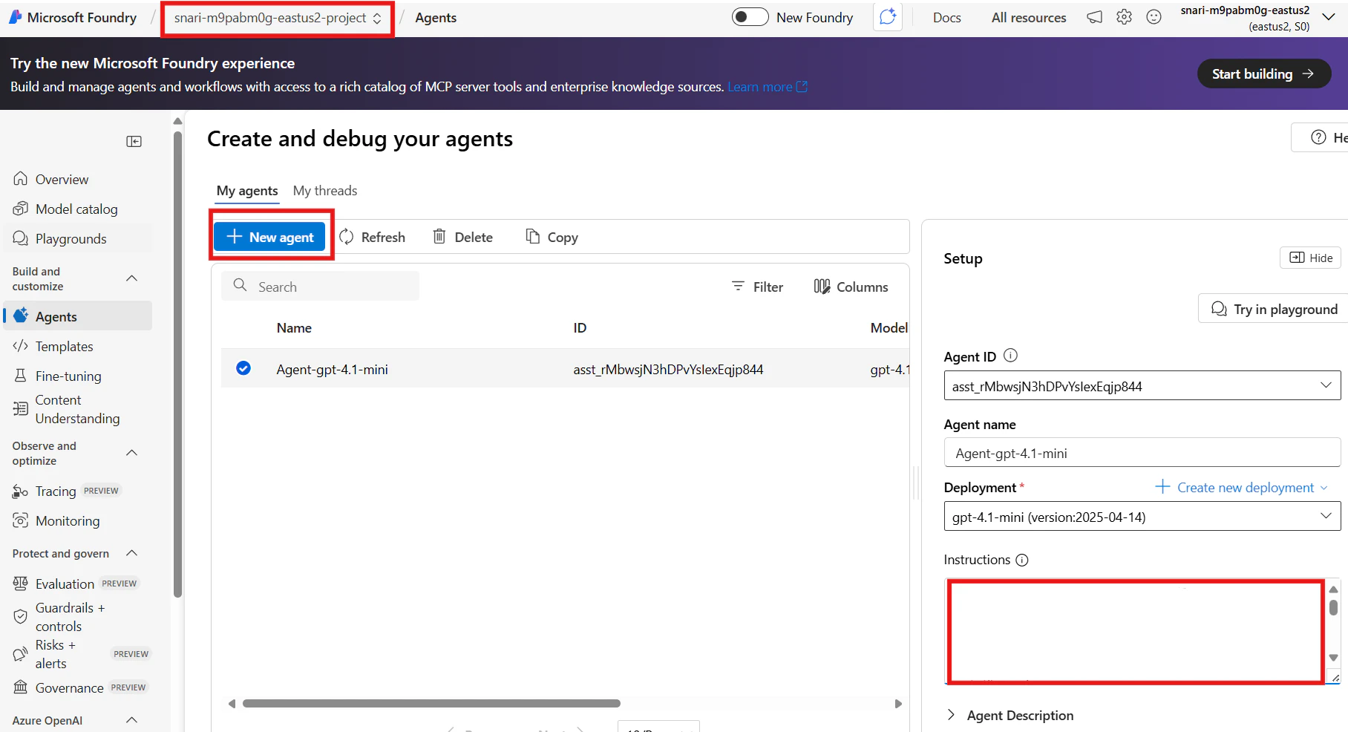
Task: Collapse the Build and customize section
Action: [132, 278]
